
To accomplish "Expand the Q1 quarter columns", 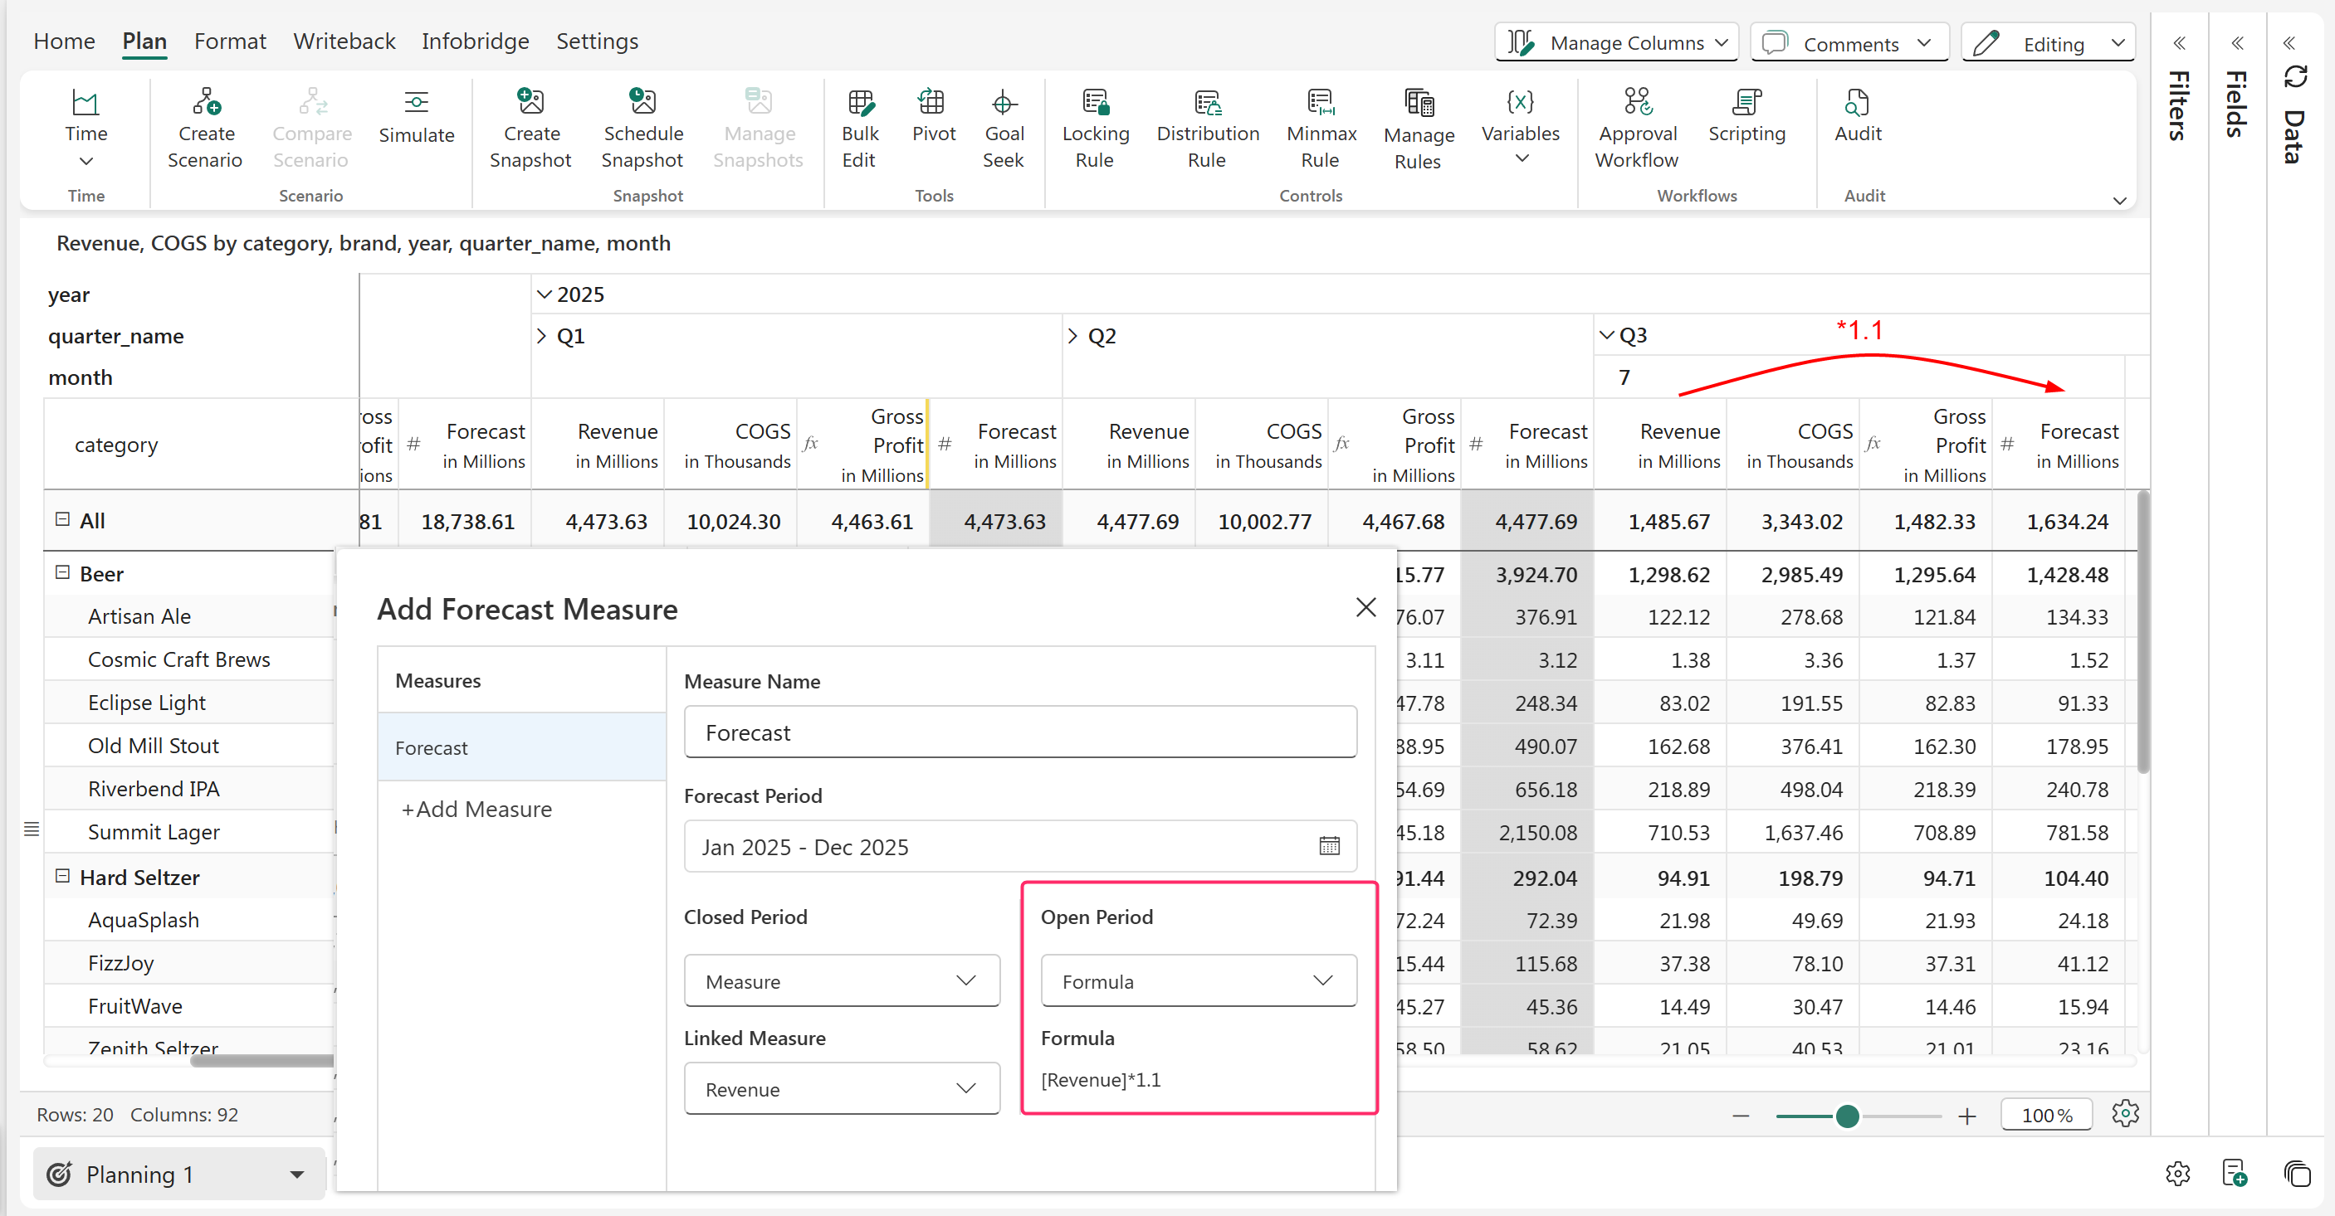I will [x=541, y=336].
